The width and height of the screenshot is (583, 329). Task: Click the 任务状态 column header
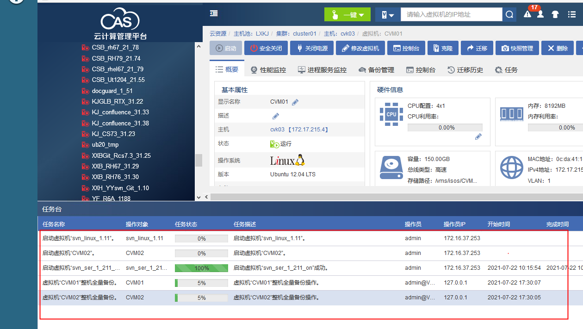click(x=186, y=224)
